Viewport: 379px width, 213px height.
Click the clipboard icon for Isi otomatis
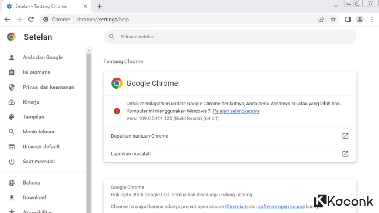11,72
